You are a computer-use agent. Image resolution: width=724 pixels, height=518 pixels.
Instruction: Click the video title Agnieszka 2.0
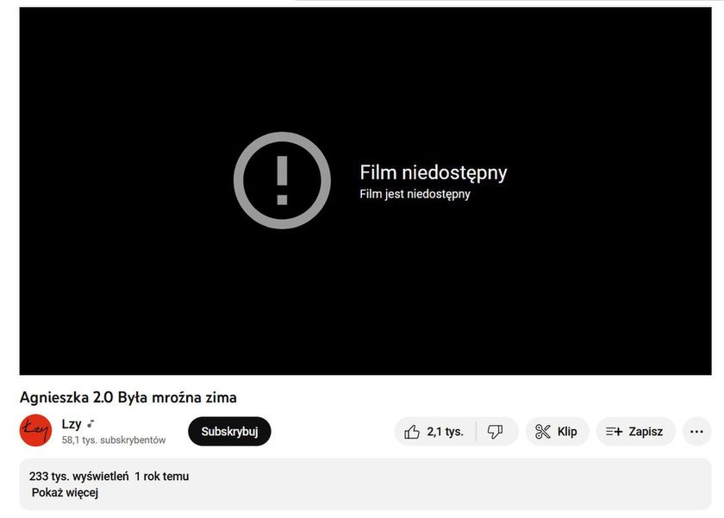[128, 397]
